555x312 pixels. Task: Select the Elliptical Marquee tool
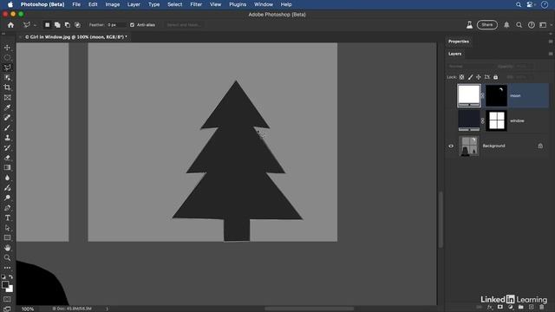[x=7, y=57]
